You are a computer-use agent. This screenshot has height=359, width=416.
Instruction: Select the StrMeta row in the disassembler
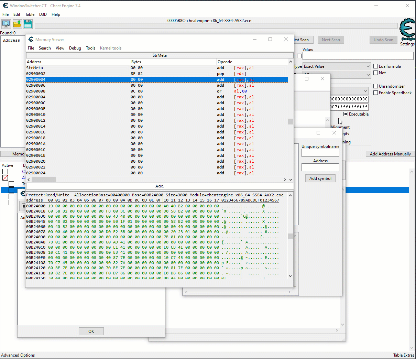[x=157, y=68]
